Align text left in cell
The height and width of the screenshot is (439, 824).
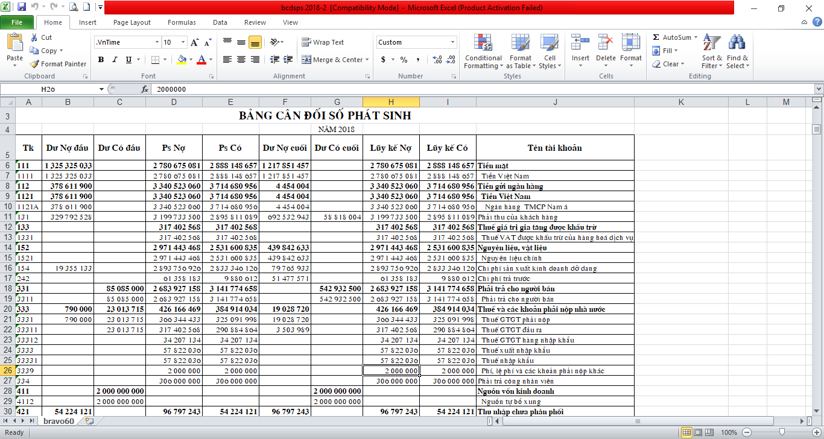(227, 60)
